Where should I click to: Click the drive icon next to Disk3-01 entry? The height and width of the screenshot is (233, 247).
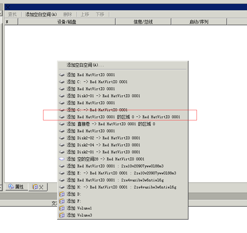pos(62,96)
